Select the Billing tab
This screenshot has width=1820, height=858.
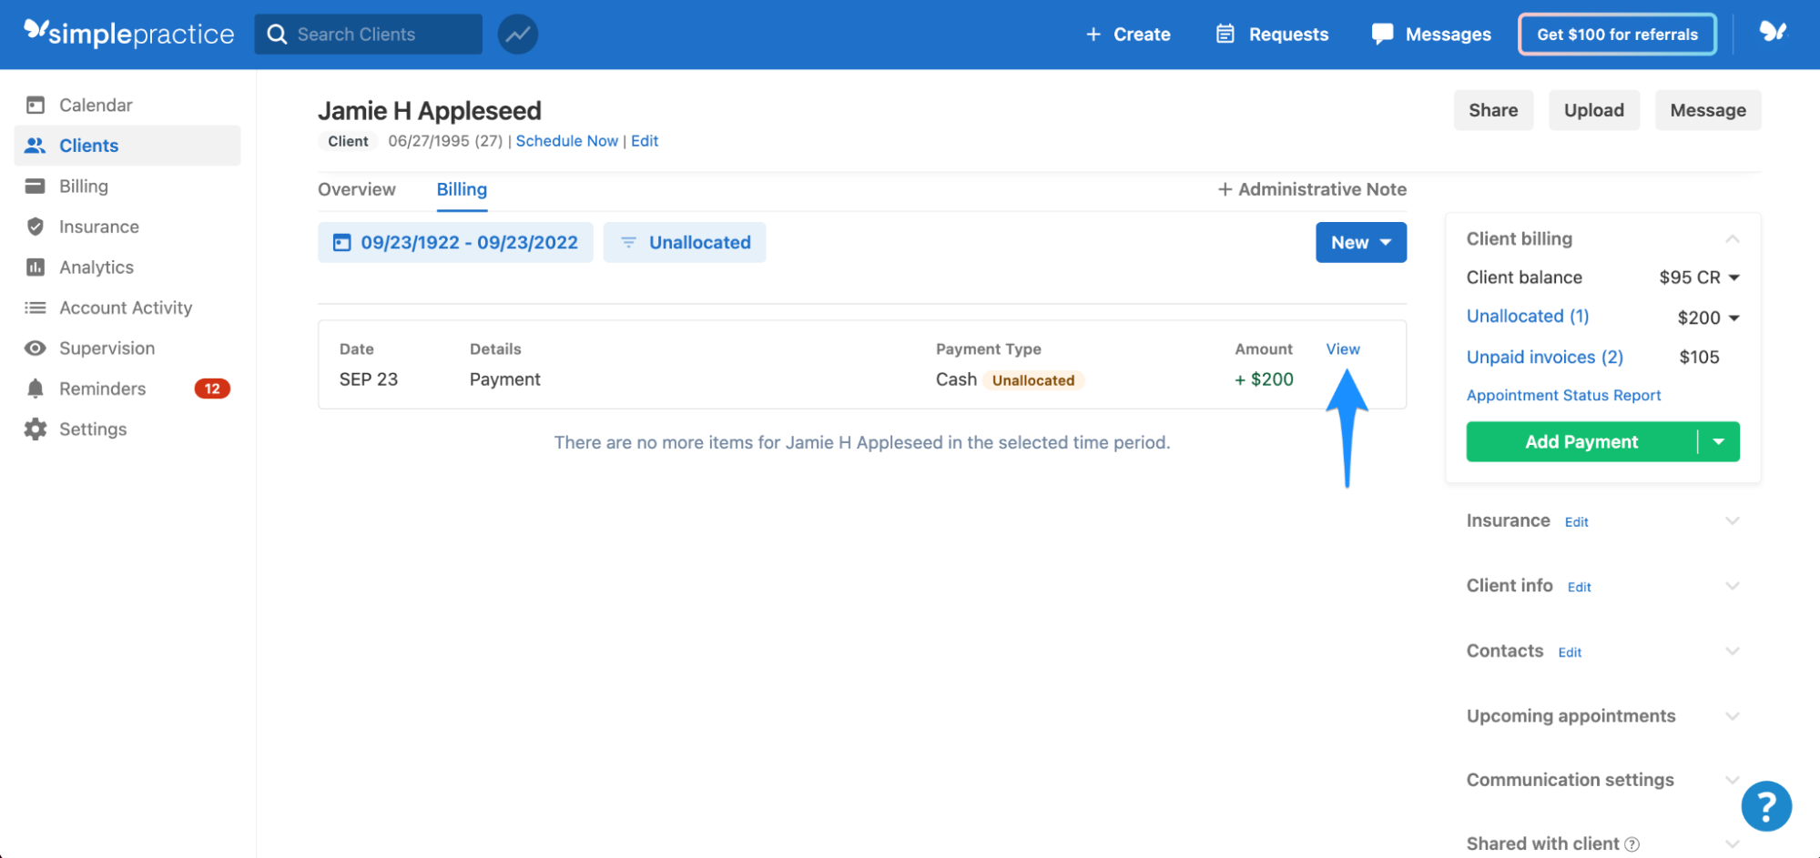[461, 189]
